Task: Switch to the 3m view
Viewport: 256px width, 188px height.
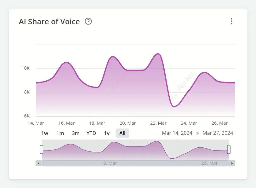Action: click(75, 133)
